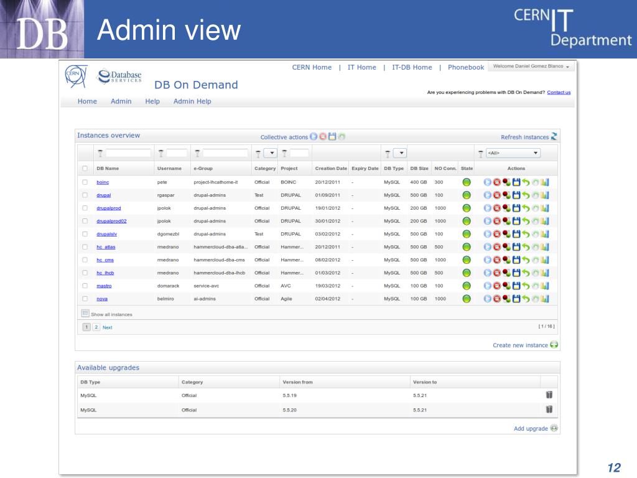Screen dimensions: 637x478
Task: Click the red and green balls icon for drupal
Action: 506,195
